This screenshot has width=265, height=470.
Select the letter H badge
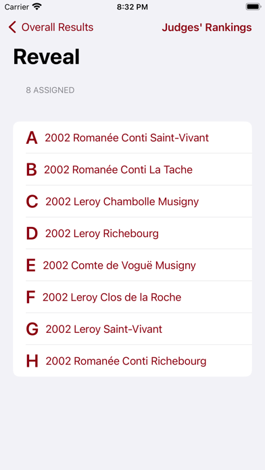(x=32, y=361)
